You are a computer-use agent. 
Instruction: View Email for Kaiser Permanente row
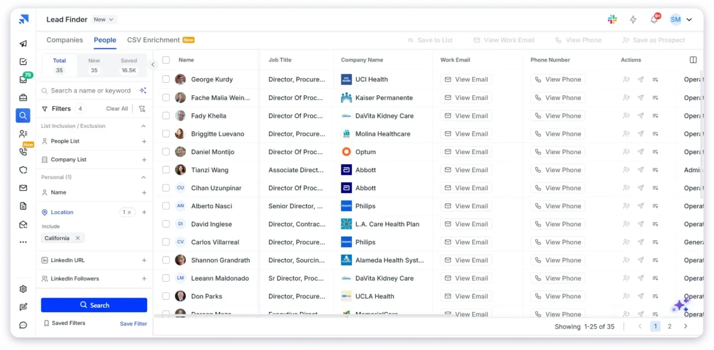[x=466, y=98]
